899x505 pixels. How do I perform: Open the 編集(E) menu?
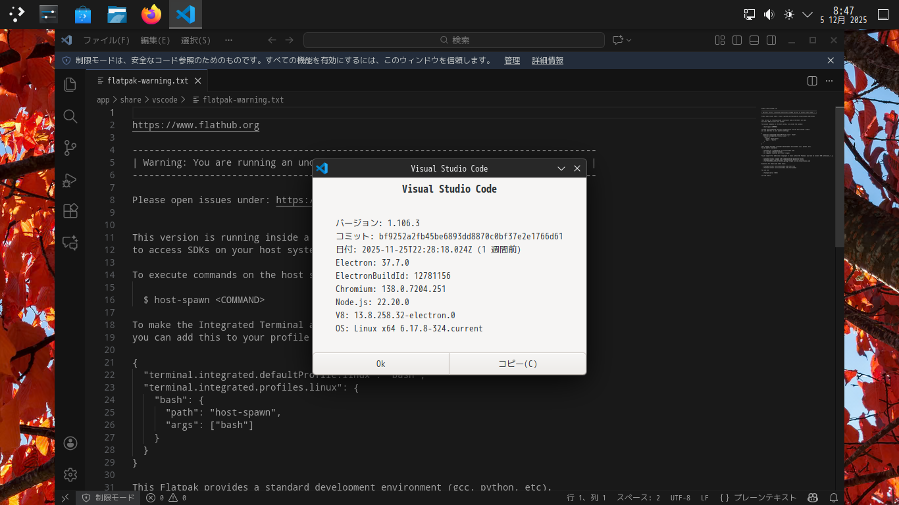click(155, 40)
